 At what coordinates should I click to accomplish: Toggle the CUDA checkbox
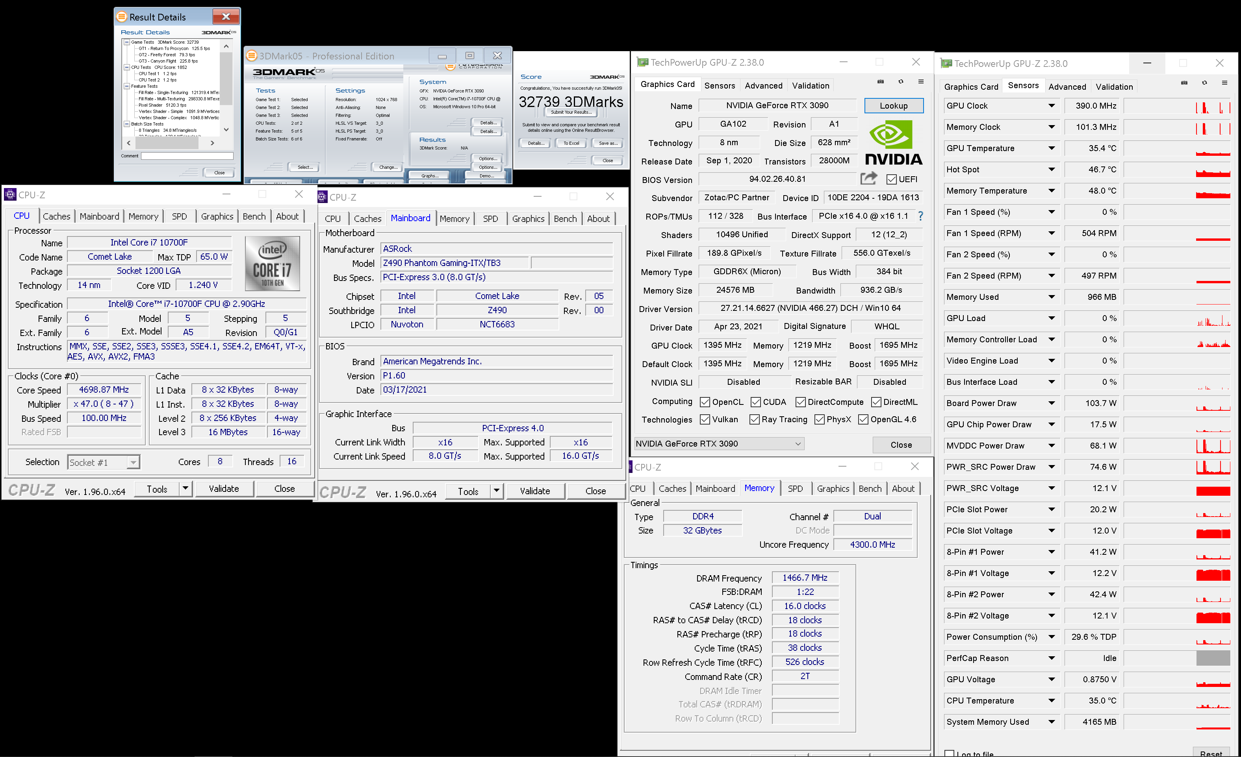point(755,402)
